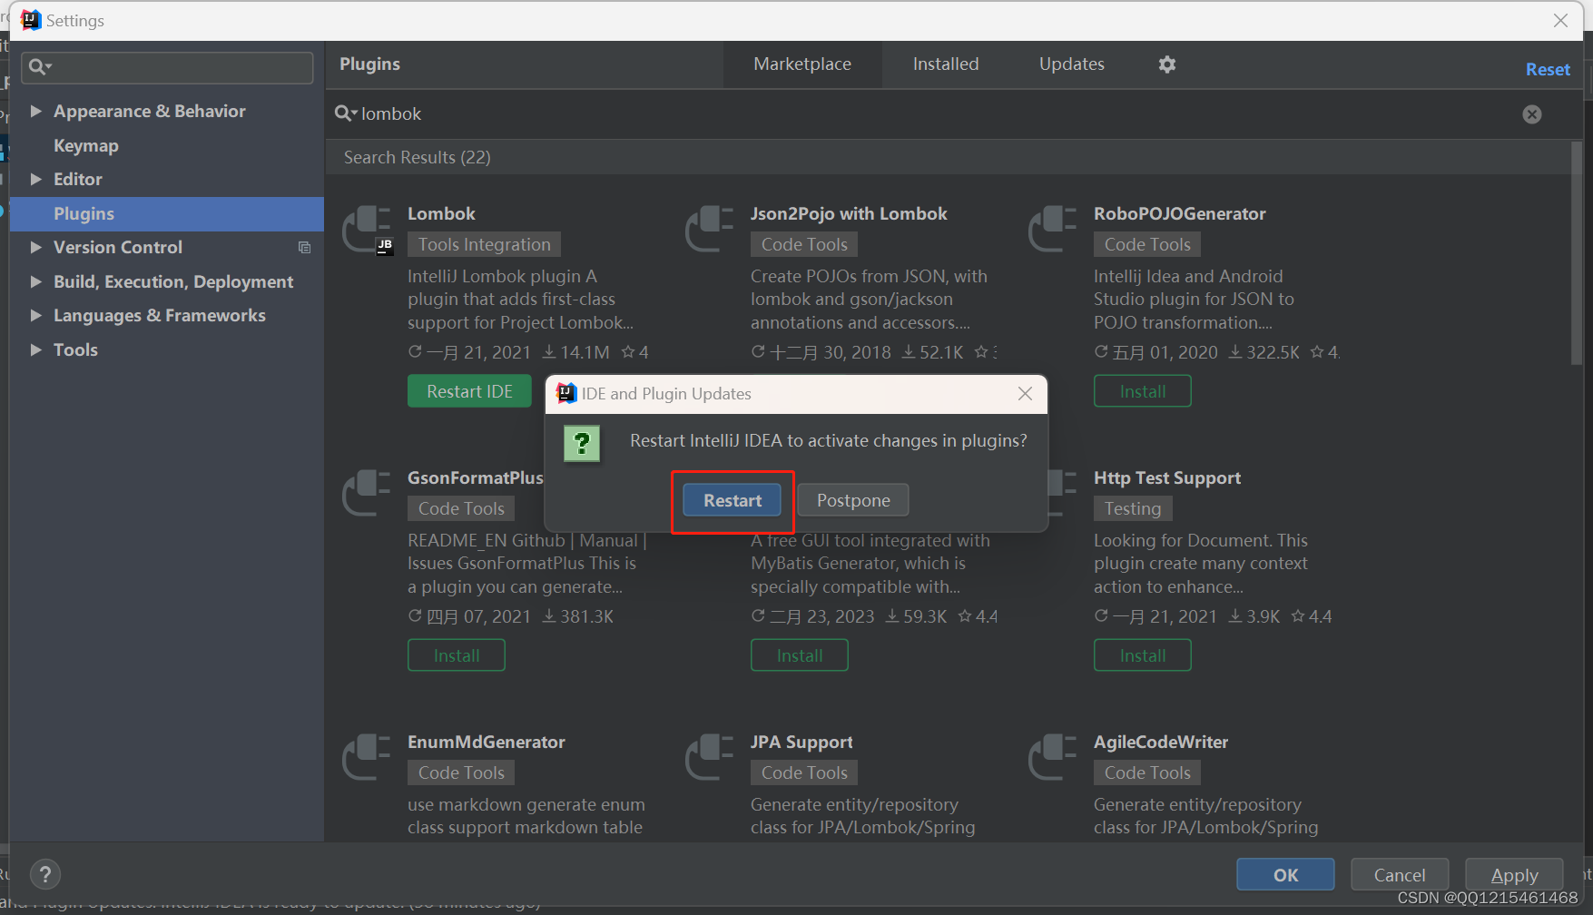
Task: Install the GsonFormatPlus plugin
Action: coord(457,655)
